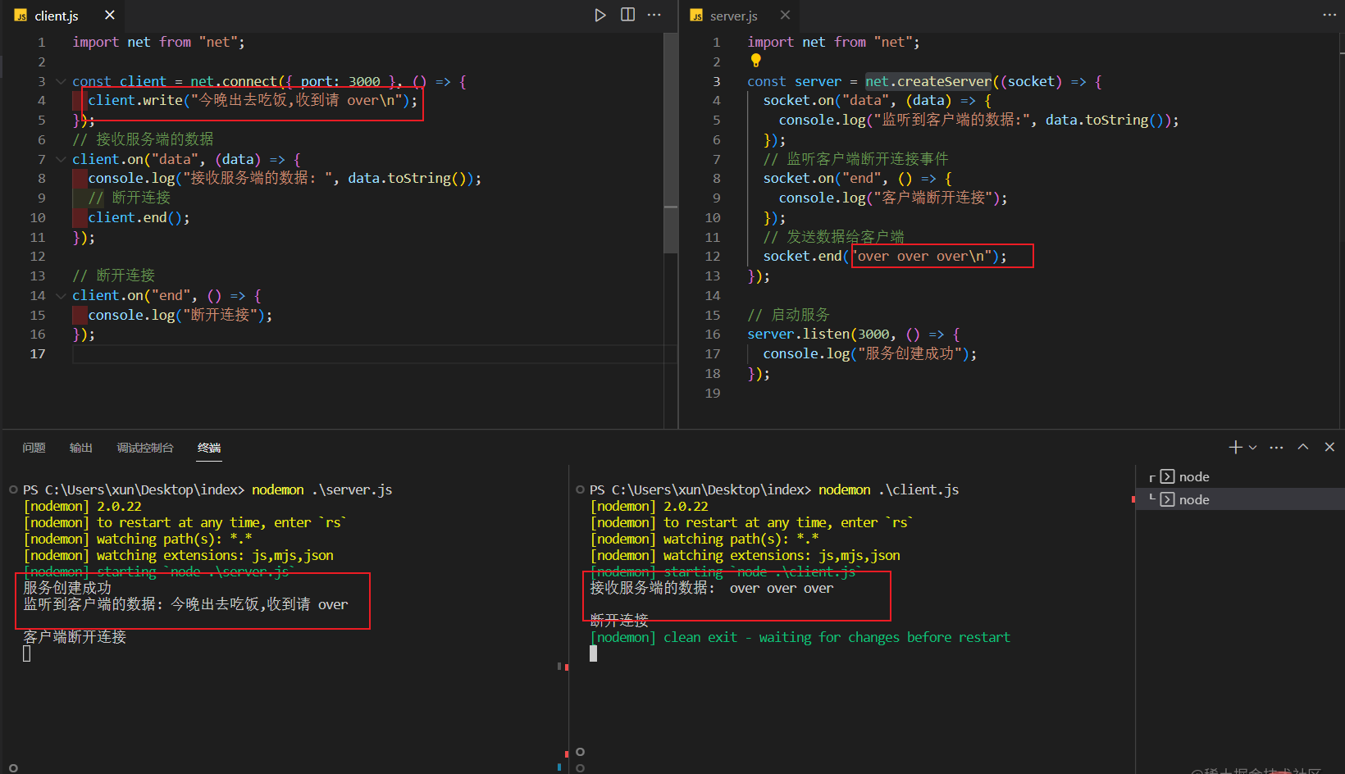Open the 问题 panel tab

34,448
